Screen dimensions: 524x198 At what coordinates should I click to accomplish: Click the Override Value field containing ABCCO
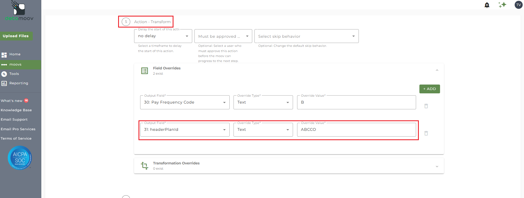(356, 130)
